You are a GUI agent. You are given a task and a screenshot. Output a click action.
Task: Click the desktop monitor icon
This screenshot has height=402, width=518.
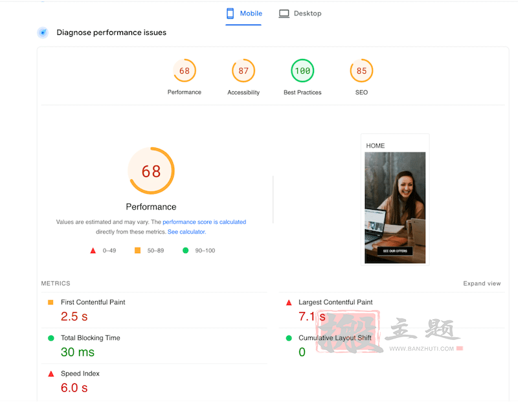[x=284, y=14]
